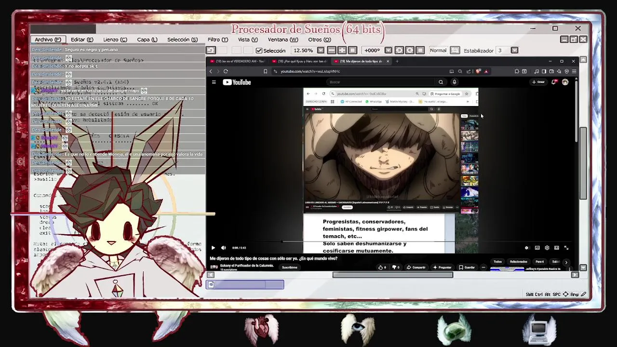Open the Capa (L) menu

(x=147, y=40)
